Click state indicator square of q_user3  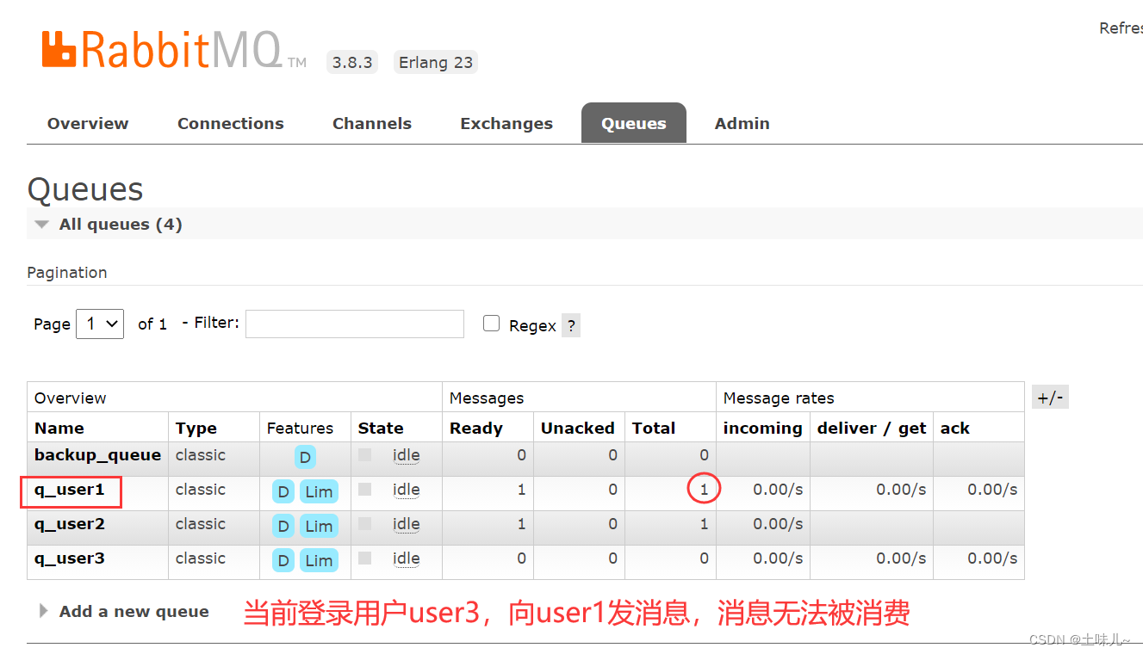pos(365,558)
